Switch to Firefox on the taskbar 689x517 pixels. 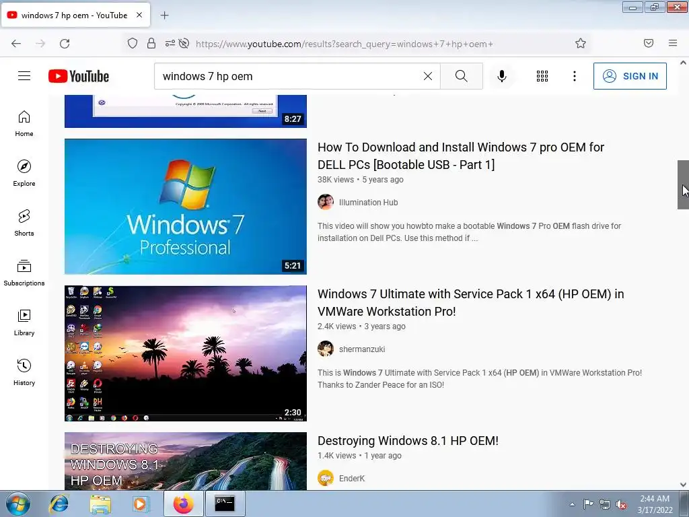(183, 504)
